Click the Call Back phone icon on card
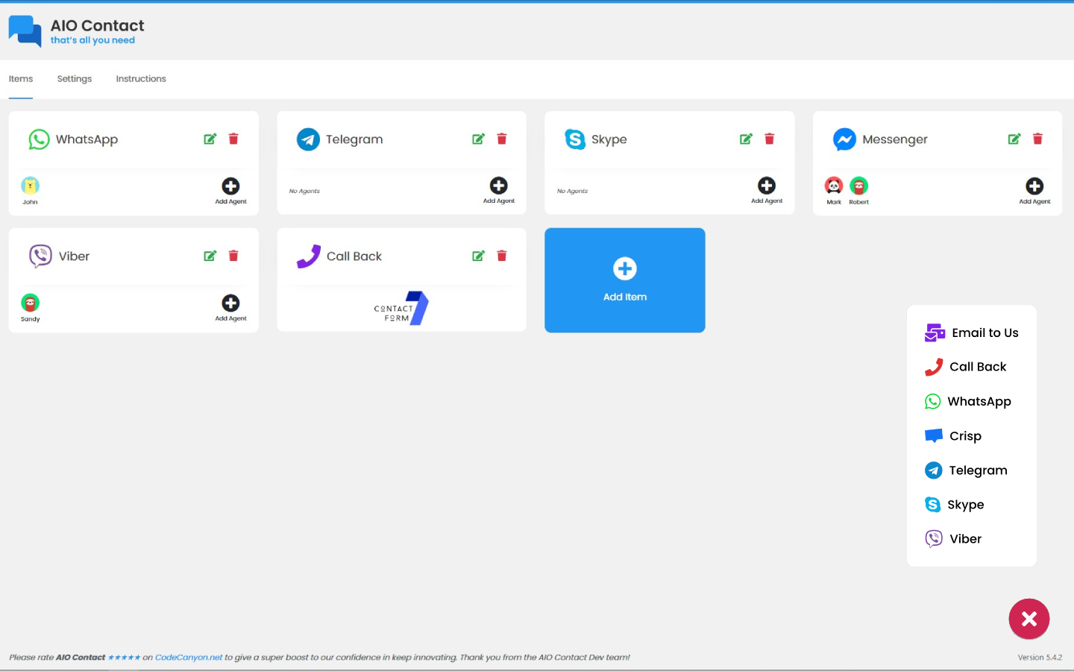The height and width of the screenshot is (671, 1074). (x=308, y=256)
